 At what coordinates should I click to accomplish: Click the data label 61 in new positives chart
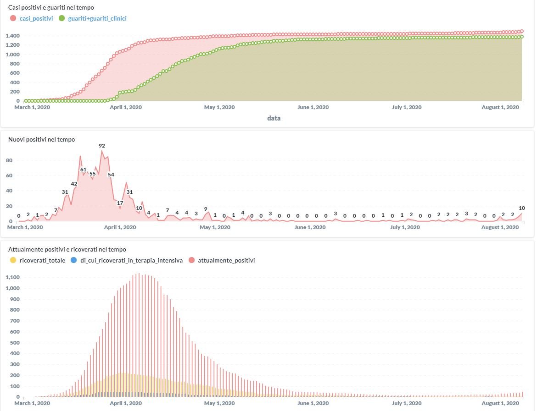click(x=84, y=170)
